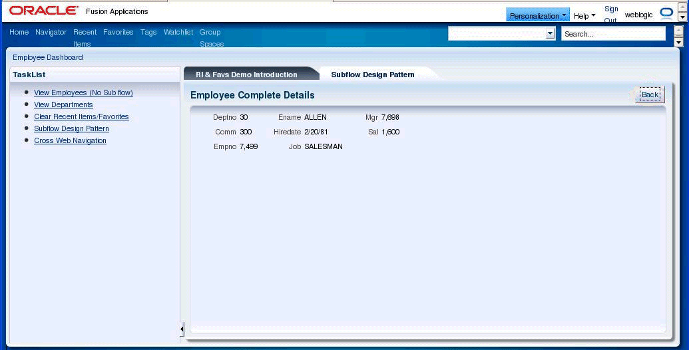Open Subflow Design Pattern task link
This screenshot has width=689, height=350.
pos(72,128)
